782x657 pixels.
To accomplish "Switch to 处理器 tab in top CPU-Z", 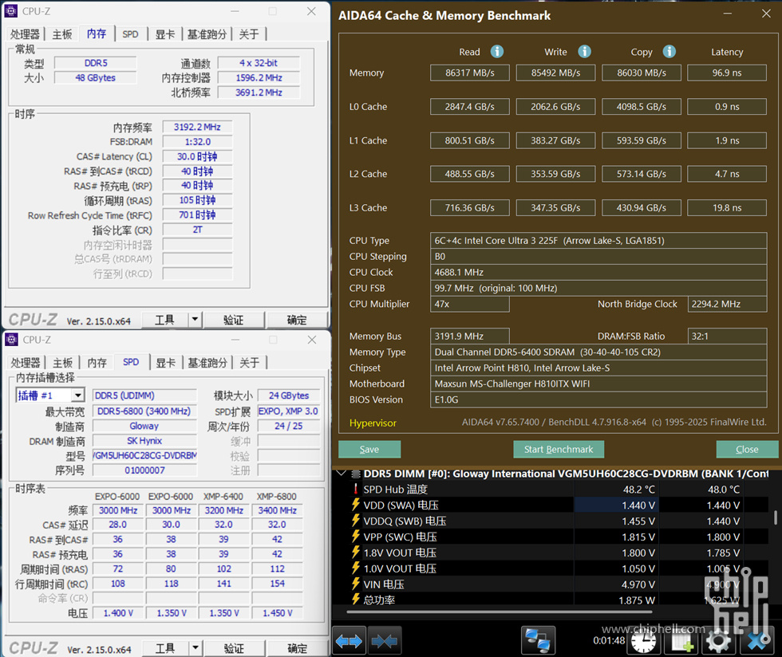I will (25, 34).
